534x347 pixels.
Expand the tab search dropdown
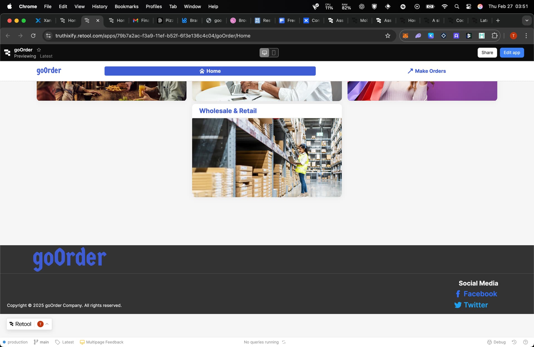(x=526, y=20)
